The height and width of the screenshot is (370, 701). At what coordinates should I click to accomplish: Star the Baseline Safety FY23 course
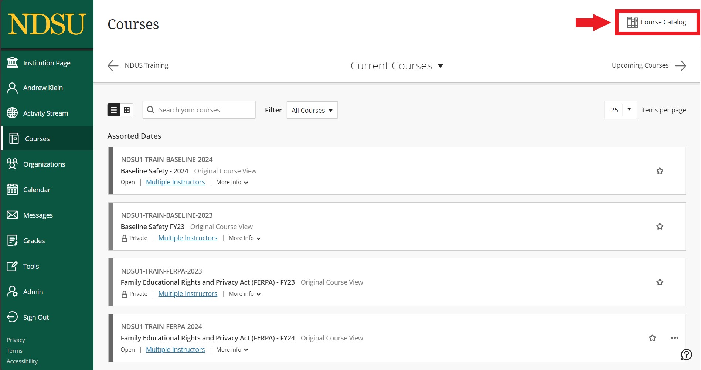point(660,226)
